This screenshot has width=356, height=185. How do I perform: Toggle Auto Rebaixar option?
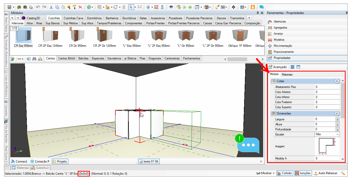click(326, 173)
